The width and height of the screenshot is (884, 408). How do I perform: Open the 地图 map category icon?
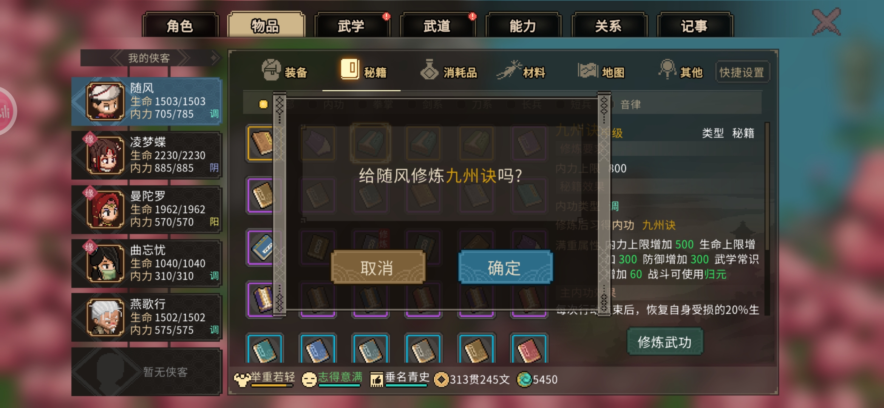coord(587,70)
